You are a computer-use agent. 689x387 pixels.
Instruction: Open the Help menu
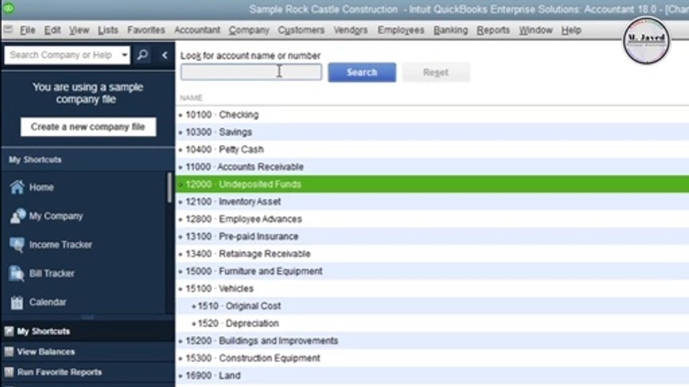point(571,30)
